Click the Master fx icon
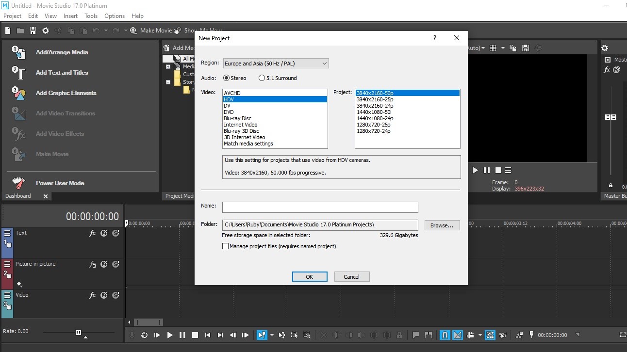Viewport: 627px width, 352px height. click(x=607, y=70)
